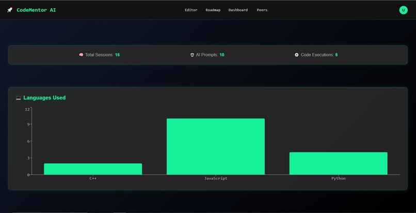The width and height of the screenshot is (416, 213).
Task: Open the Roadmap nav item
Action: point(213,10)
